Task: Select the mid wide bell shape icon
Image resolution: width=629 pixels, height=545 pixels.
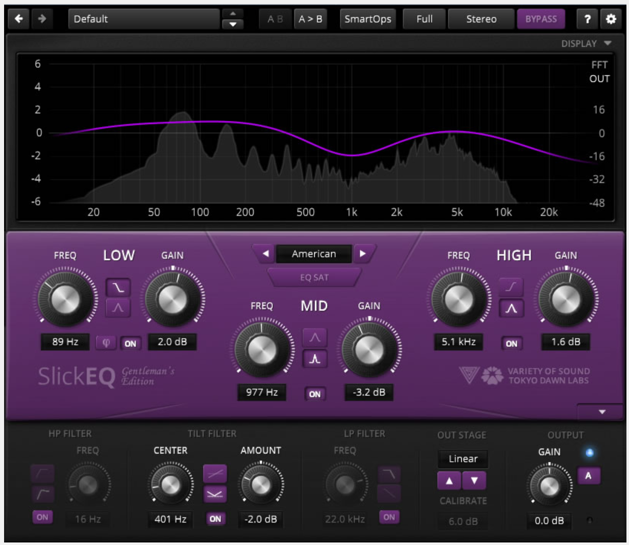Action: click(315, 338)
